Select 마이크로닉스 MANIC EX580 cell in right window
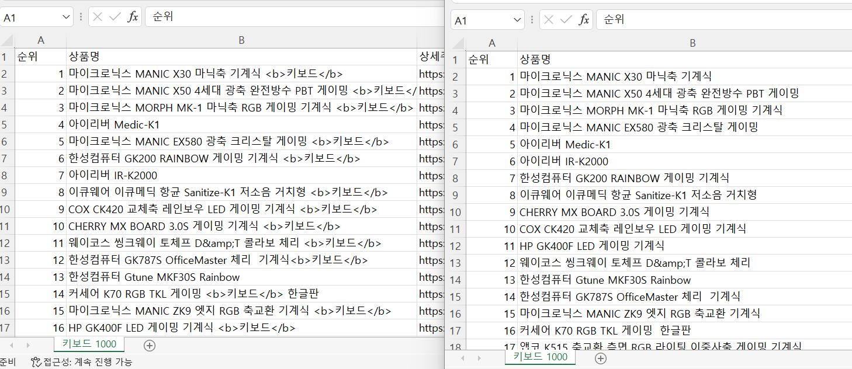Screen dimensions: 852x369 (684, 127)
